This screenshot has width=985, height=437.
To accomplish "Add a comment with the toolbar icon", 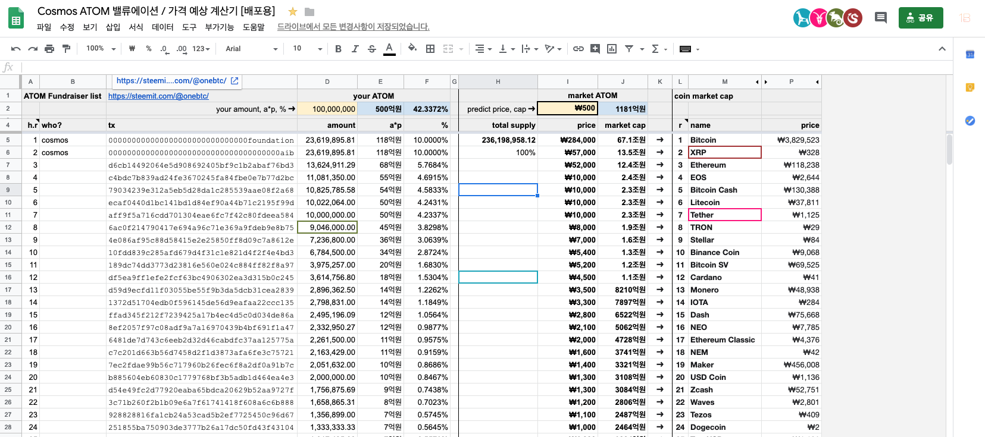I will [x=595, y=49].
